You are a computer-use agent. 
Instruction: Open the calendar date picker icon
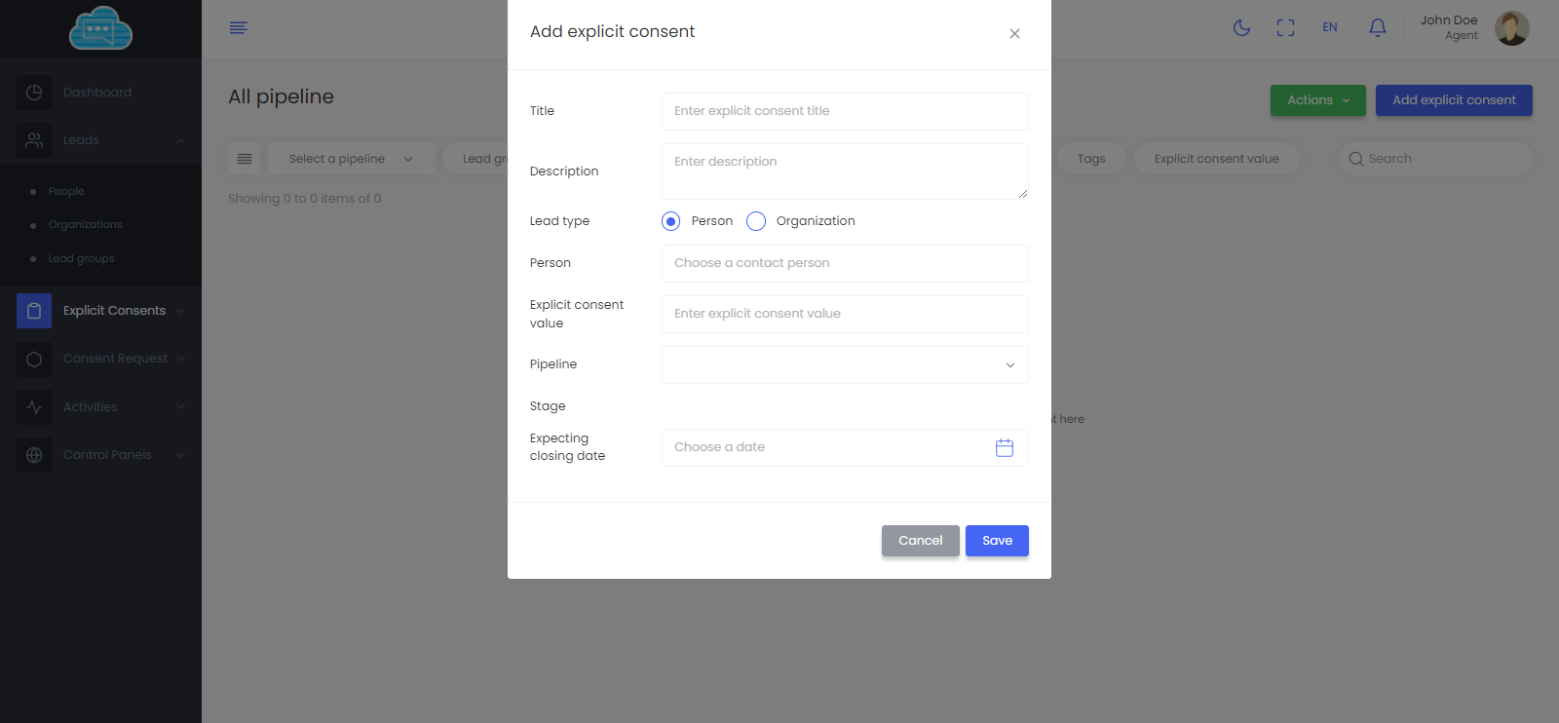click(1005, 447)
